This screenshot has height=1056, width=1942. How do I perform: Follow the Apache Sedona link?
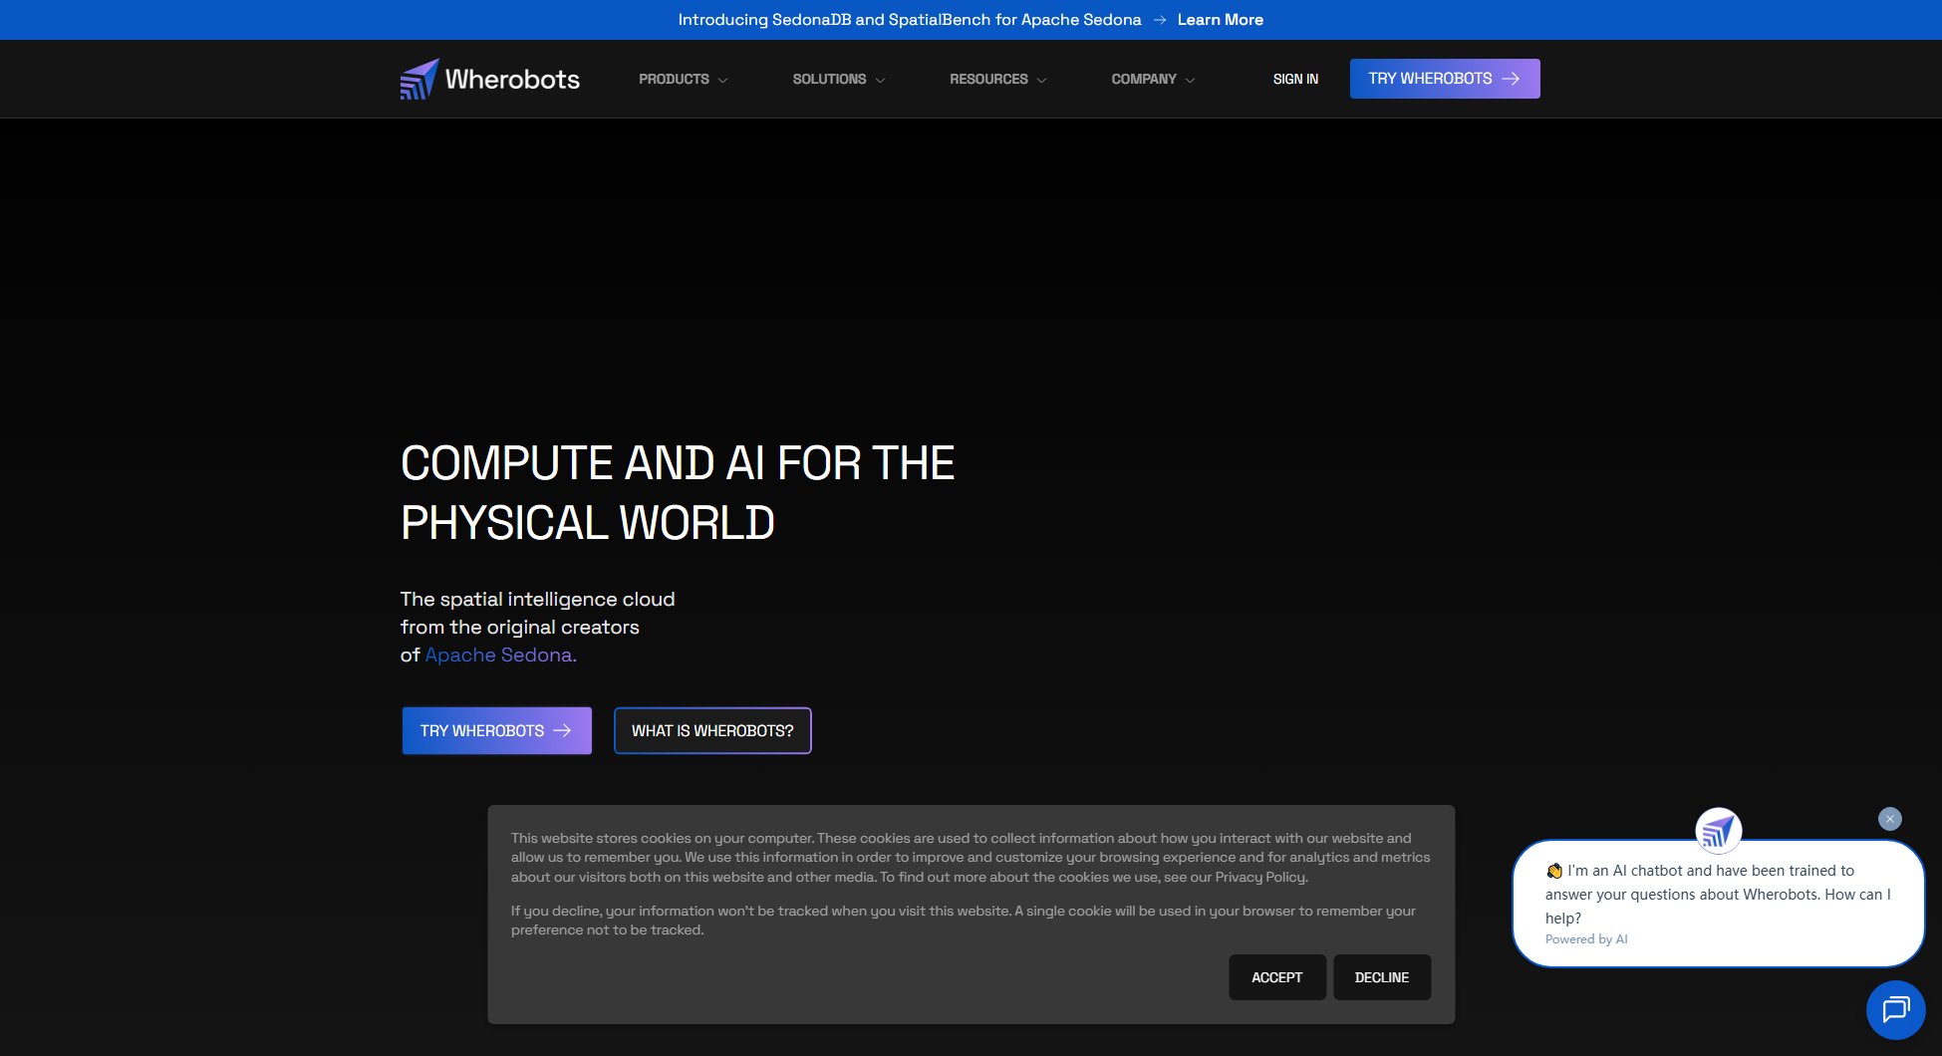[500, 655]
